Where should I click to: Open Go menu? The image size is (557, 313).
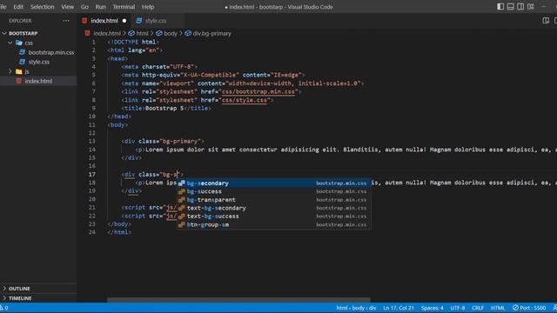pyautogui.click(x=84, y=7)
